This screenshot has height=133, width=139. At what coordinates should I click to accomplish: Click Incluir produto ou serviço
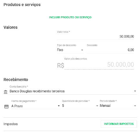(x=70, y=17)
